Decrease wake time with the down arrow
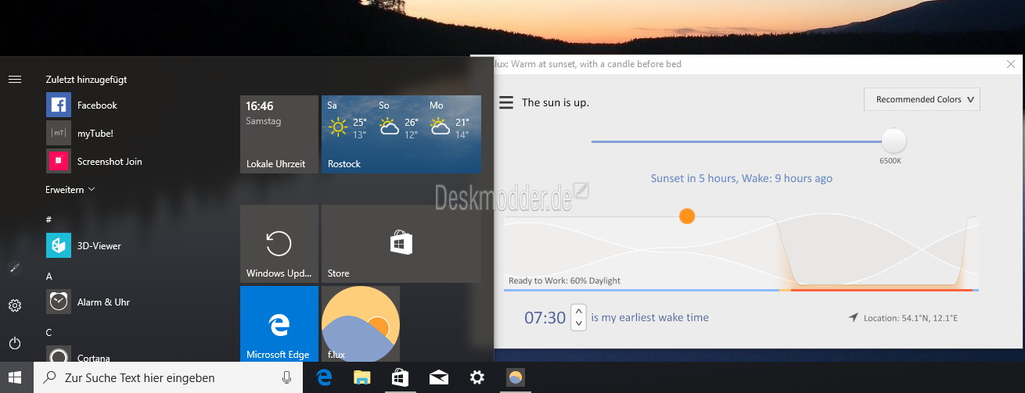The height and width of the screenshot is (393, 1025). [x=578, y=323]
